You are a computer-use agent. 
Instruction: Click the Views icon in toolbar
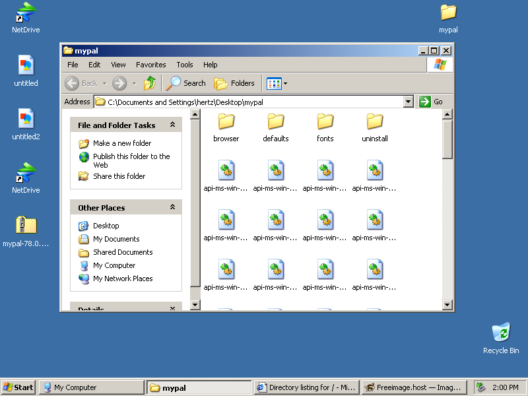pos(274,83)
